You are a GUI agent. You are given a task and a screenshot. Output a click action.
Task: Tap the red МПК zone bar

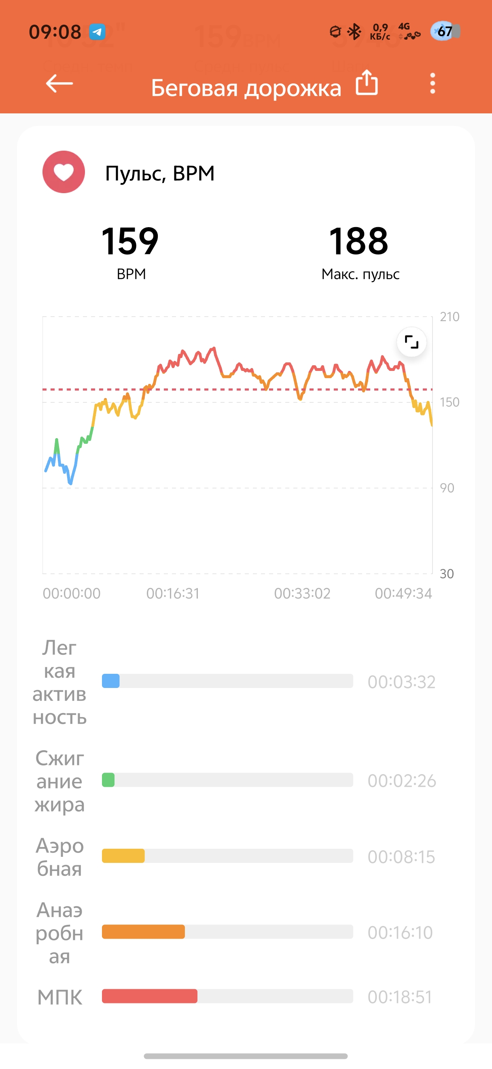(x=149, y=996)
